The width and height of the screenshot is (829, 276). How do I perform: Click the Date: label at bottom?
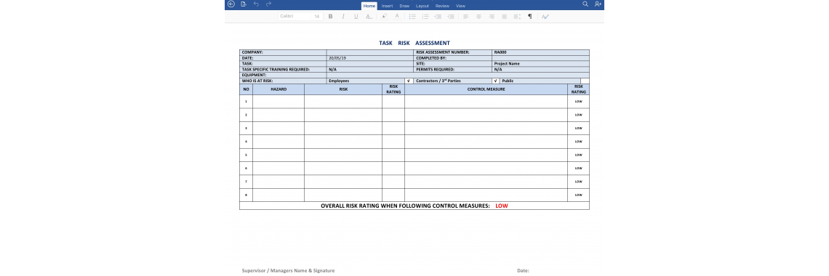523,270
